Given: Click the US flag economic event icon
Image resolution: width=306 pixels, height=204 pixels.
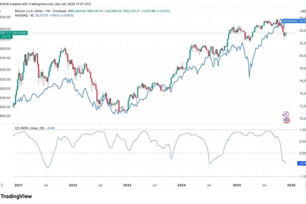Looking at the screenshot, I should point(286,120).
